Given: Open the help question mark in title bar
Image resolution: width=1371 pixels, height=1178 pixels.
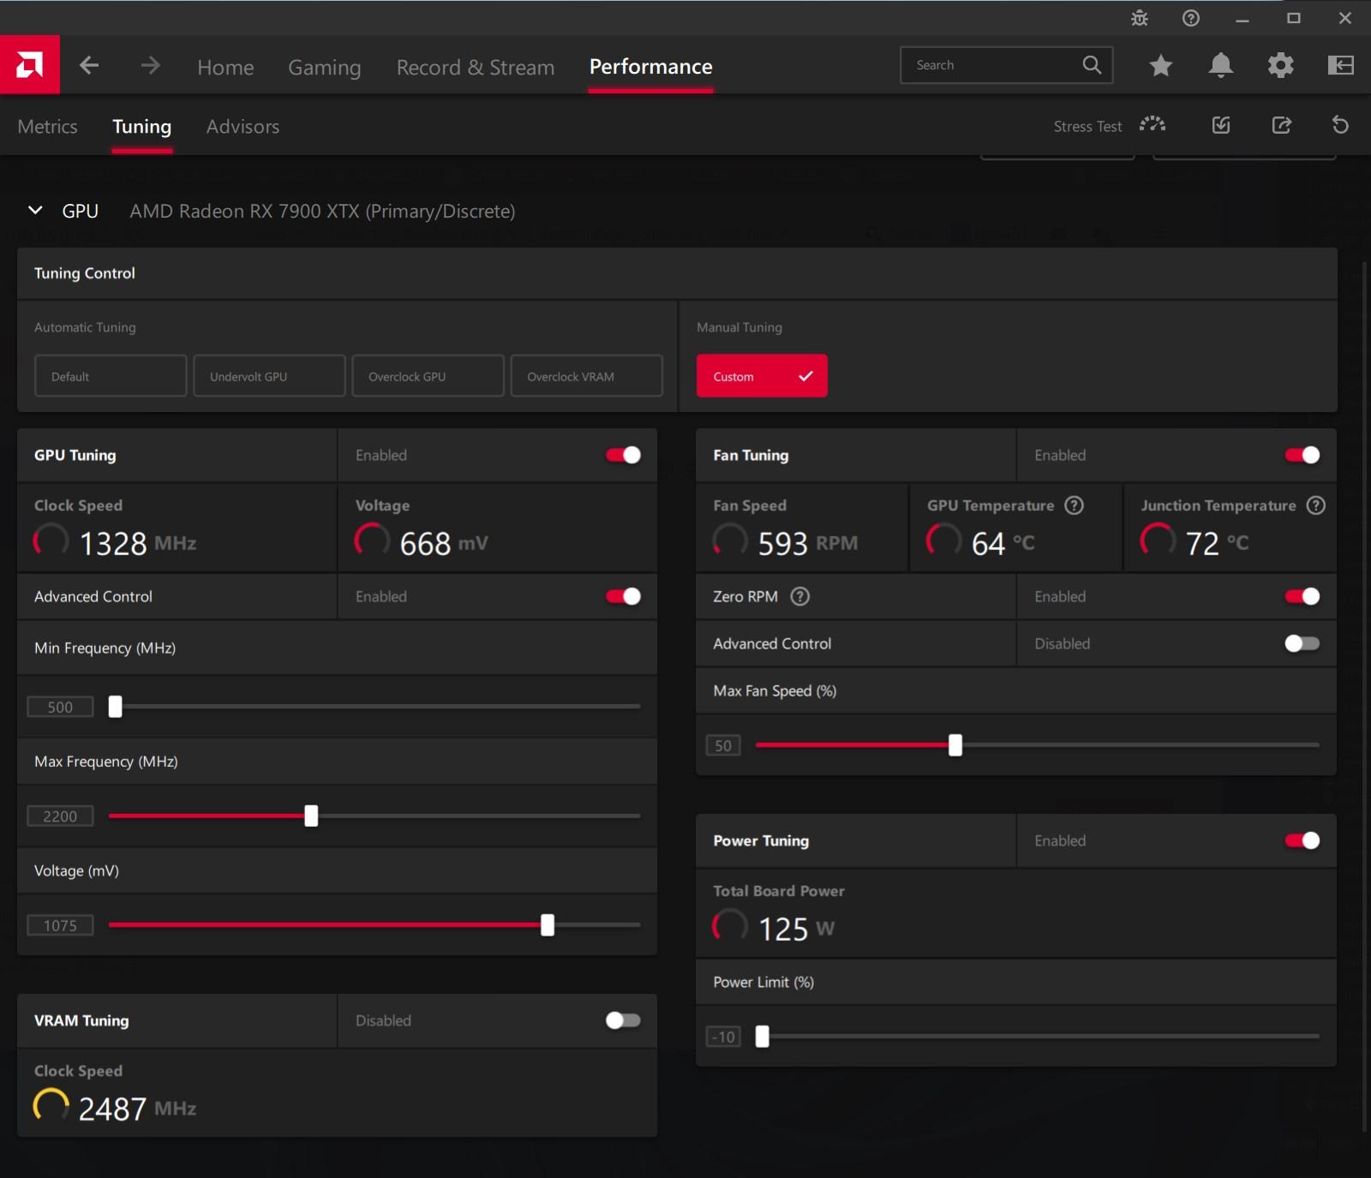Looking at the screenshot, I should tap(1191, 18).
